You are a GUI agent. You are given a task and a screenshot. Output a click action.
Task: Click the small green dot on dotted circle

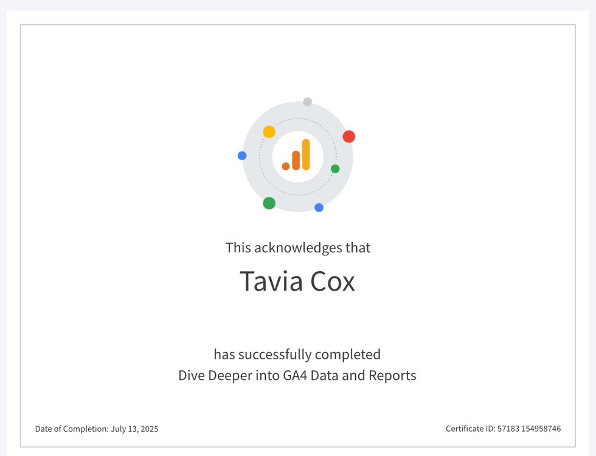click(335, 168)
